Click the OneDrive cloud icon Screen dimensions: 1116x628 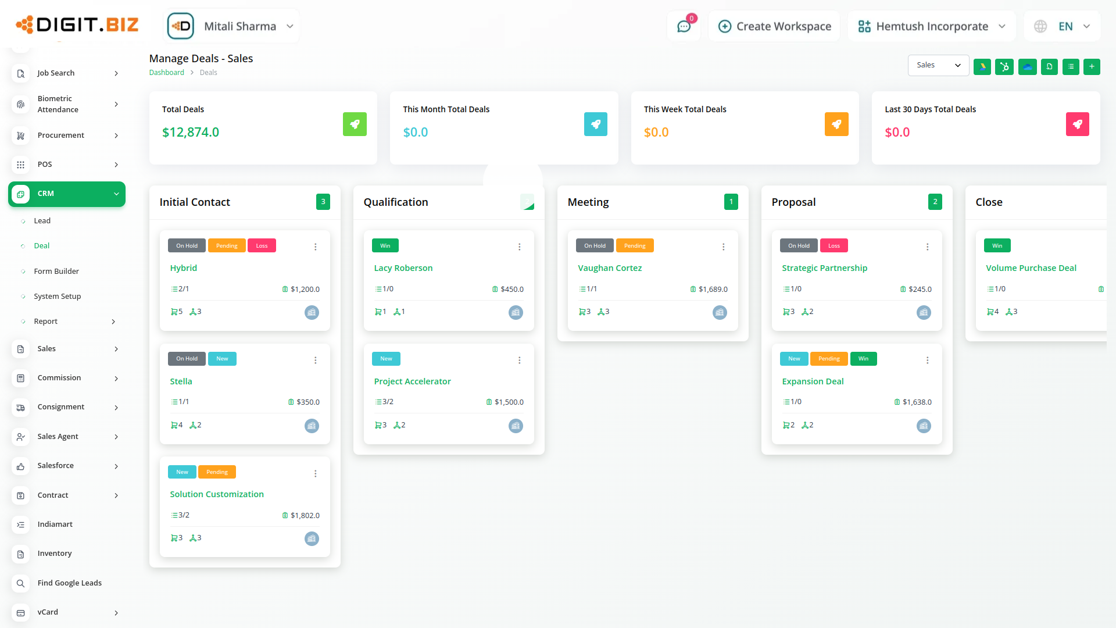coord(1027,67)
